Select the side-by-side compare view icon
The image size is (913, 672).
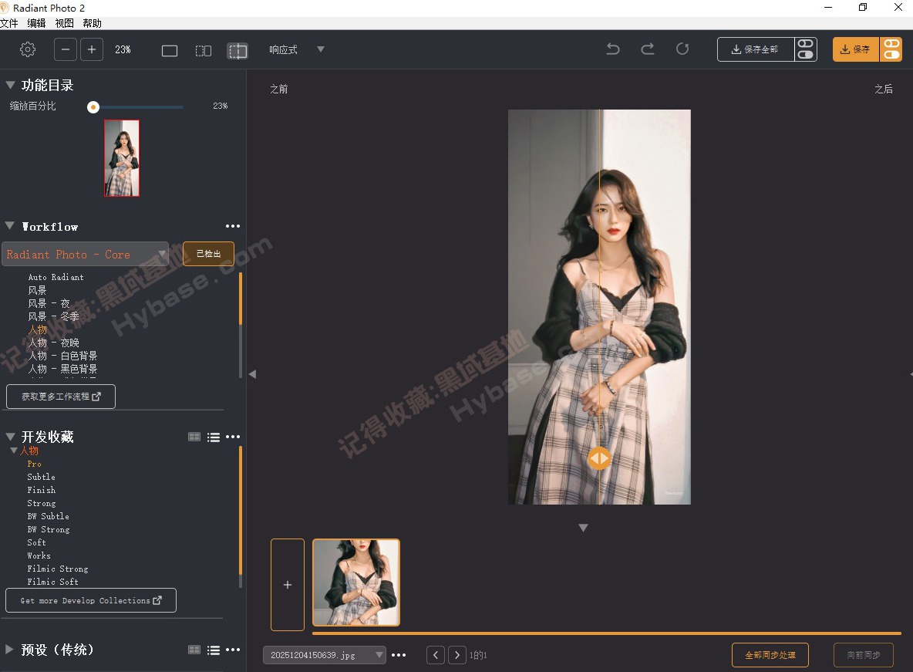click(203, 49)
